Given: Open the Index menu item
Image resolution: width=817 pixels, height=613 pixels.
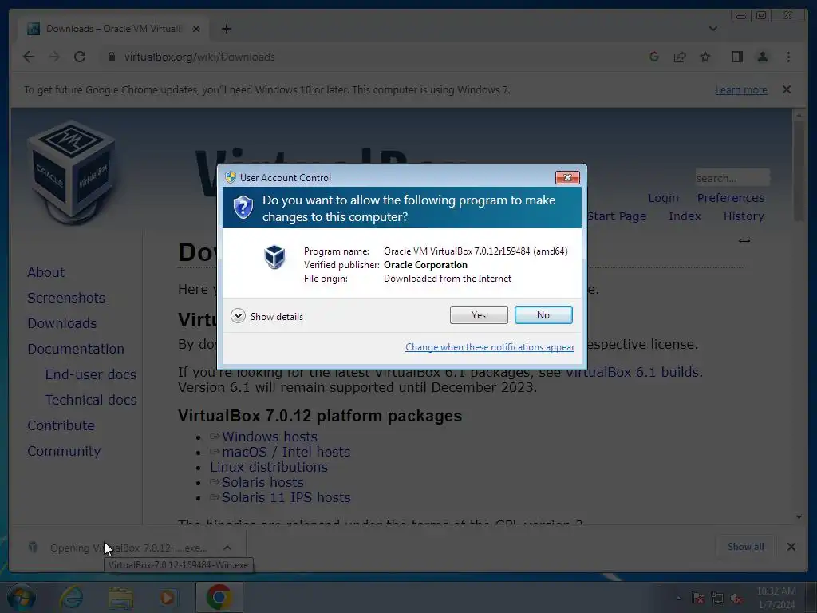Looking at the screenshot, I should (685, 216).
